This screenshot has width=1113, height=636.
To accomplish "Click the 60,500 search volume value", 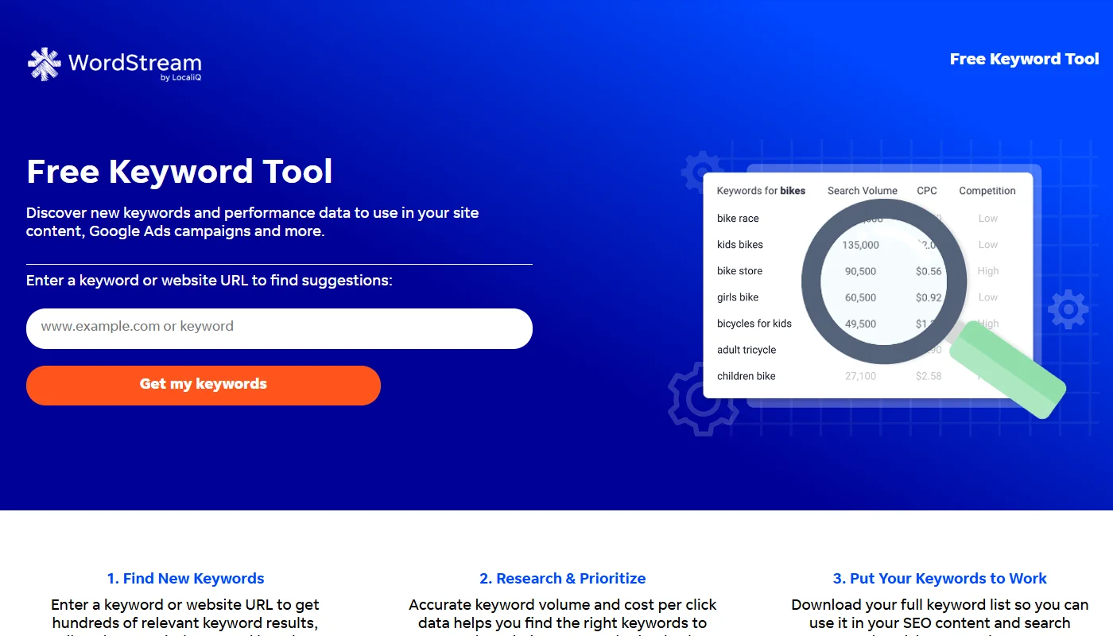I will coord(861,297).
